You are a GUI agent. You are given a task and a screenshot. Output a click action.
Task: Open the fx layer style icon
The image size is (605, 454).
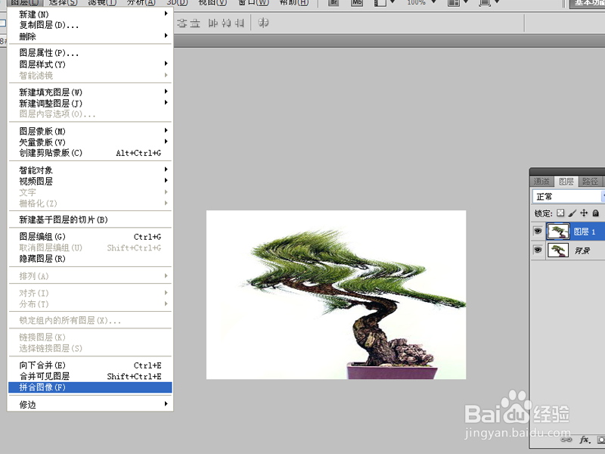point(585,440)
